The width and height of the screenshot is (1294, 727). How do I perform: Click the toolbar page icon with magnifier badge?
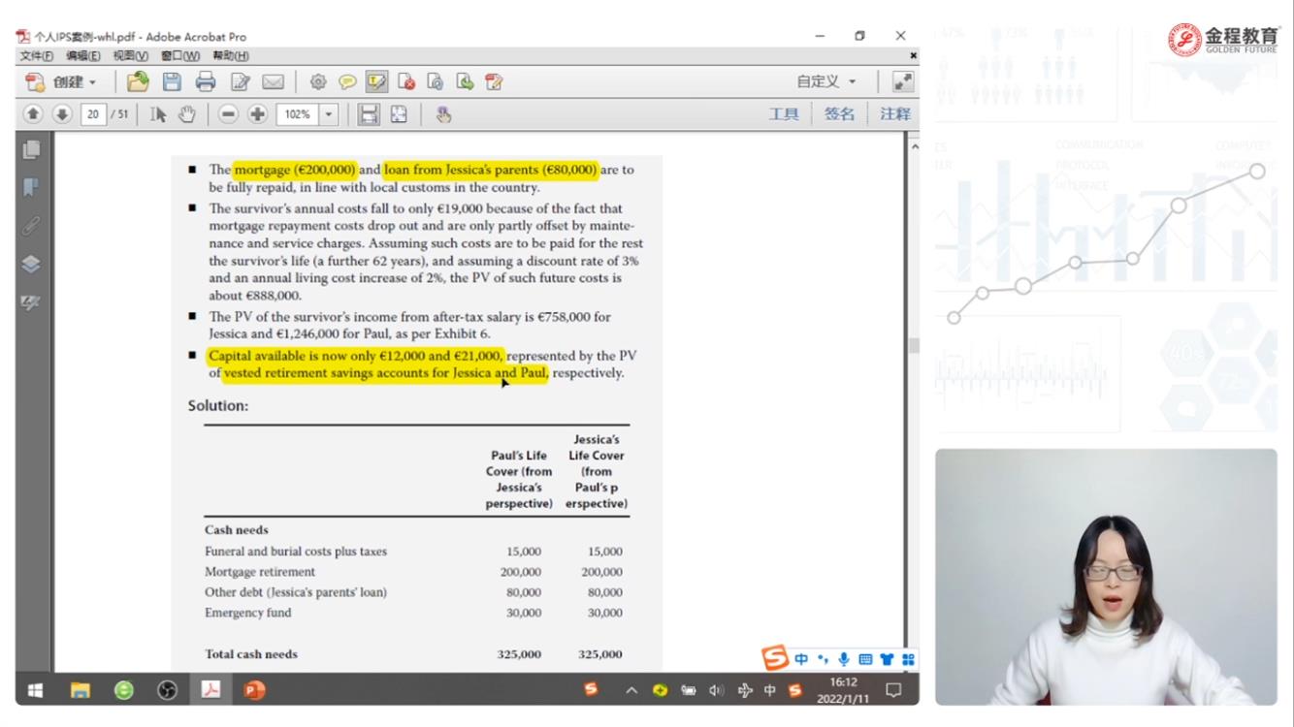pos(436,82)
